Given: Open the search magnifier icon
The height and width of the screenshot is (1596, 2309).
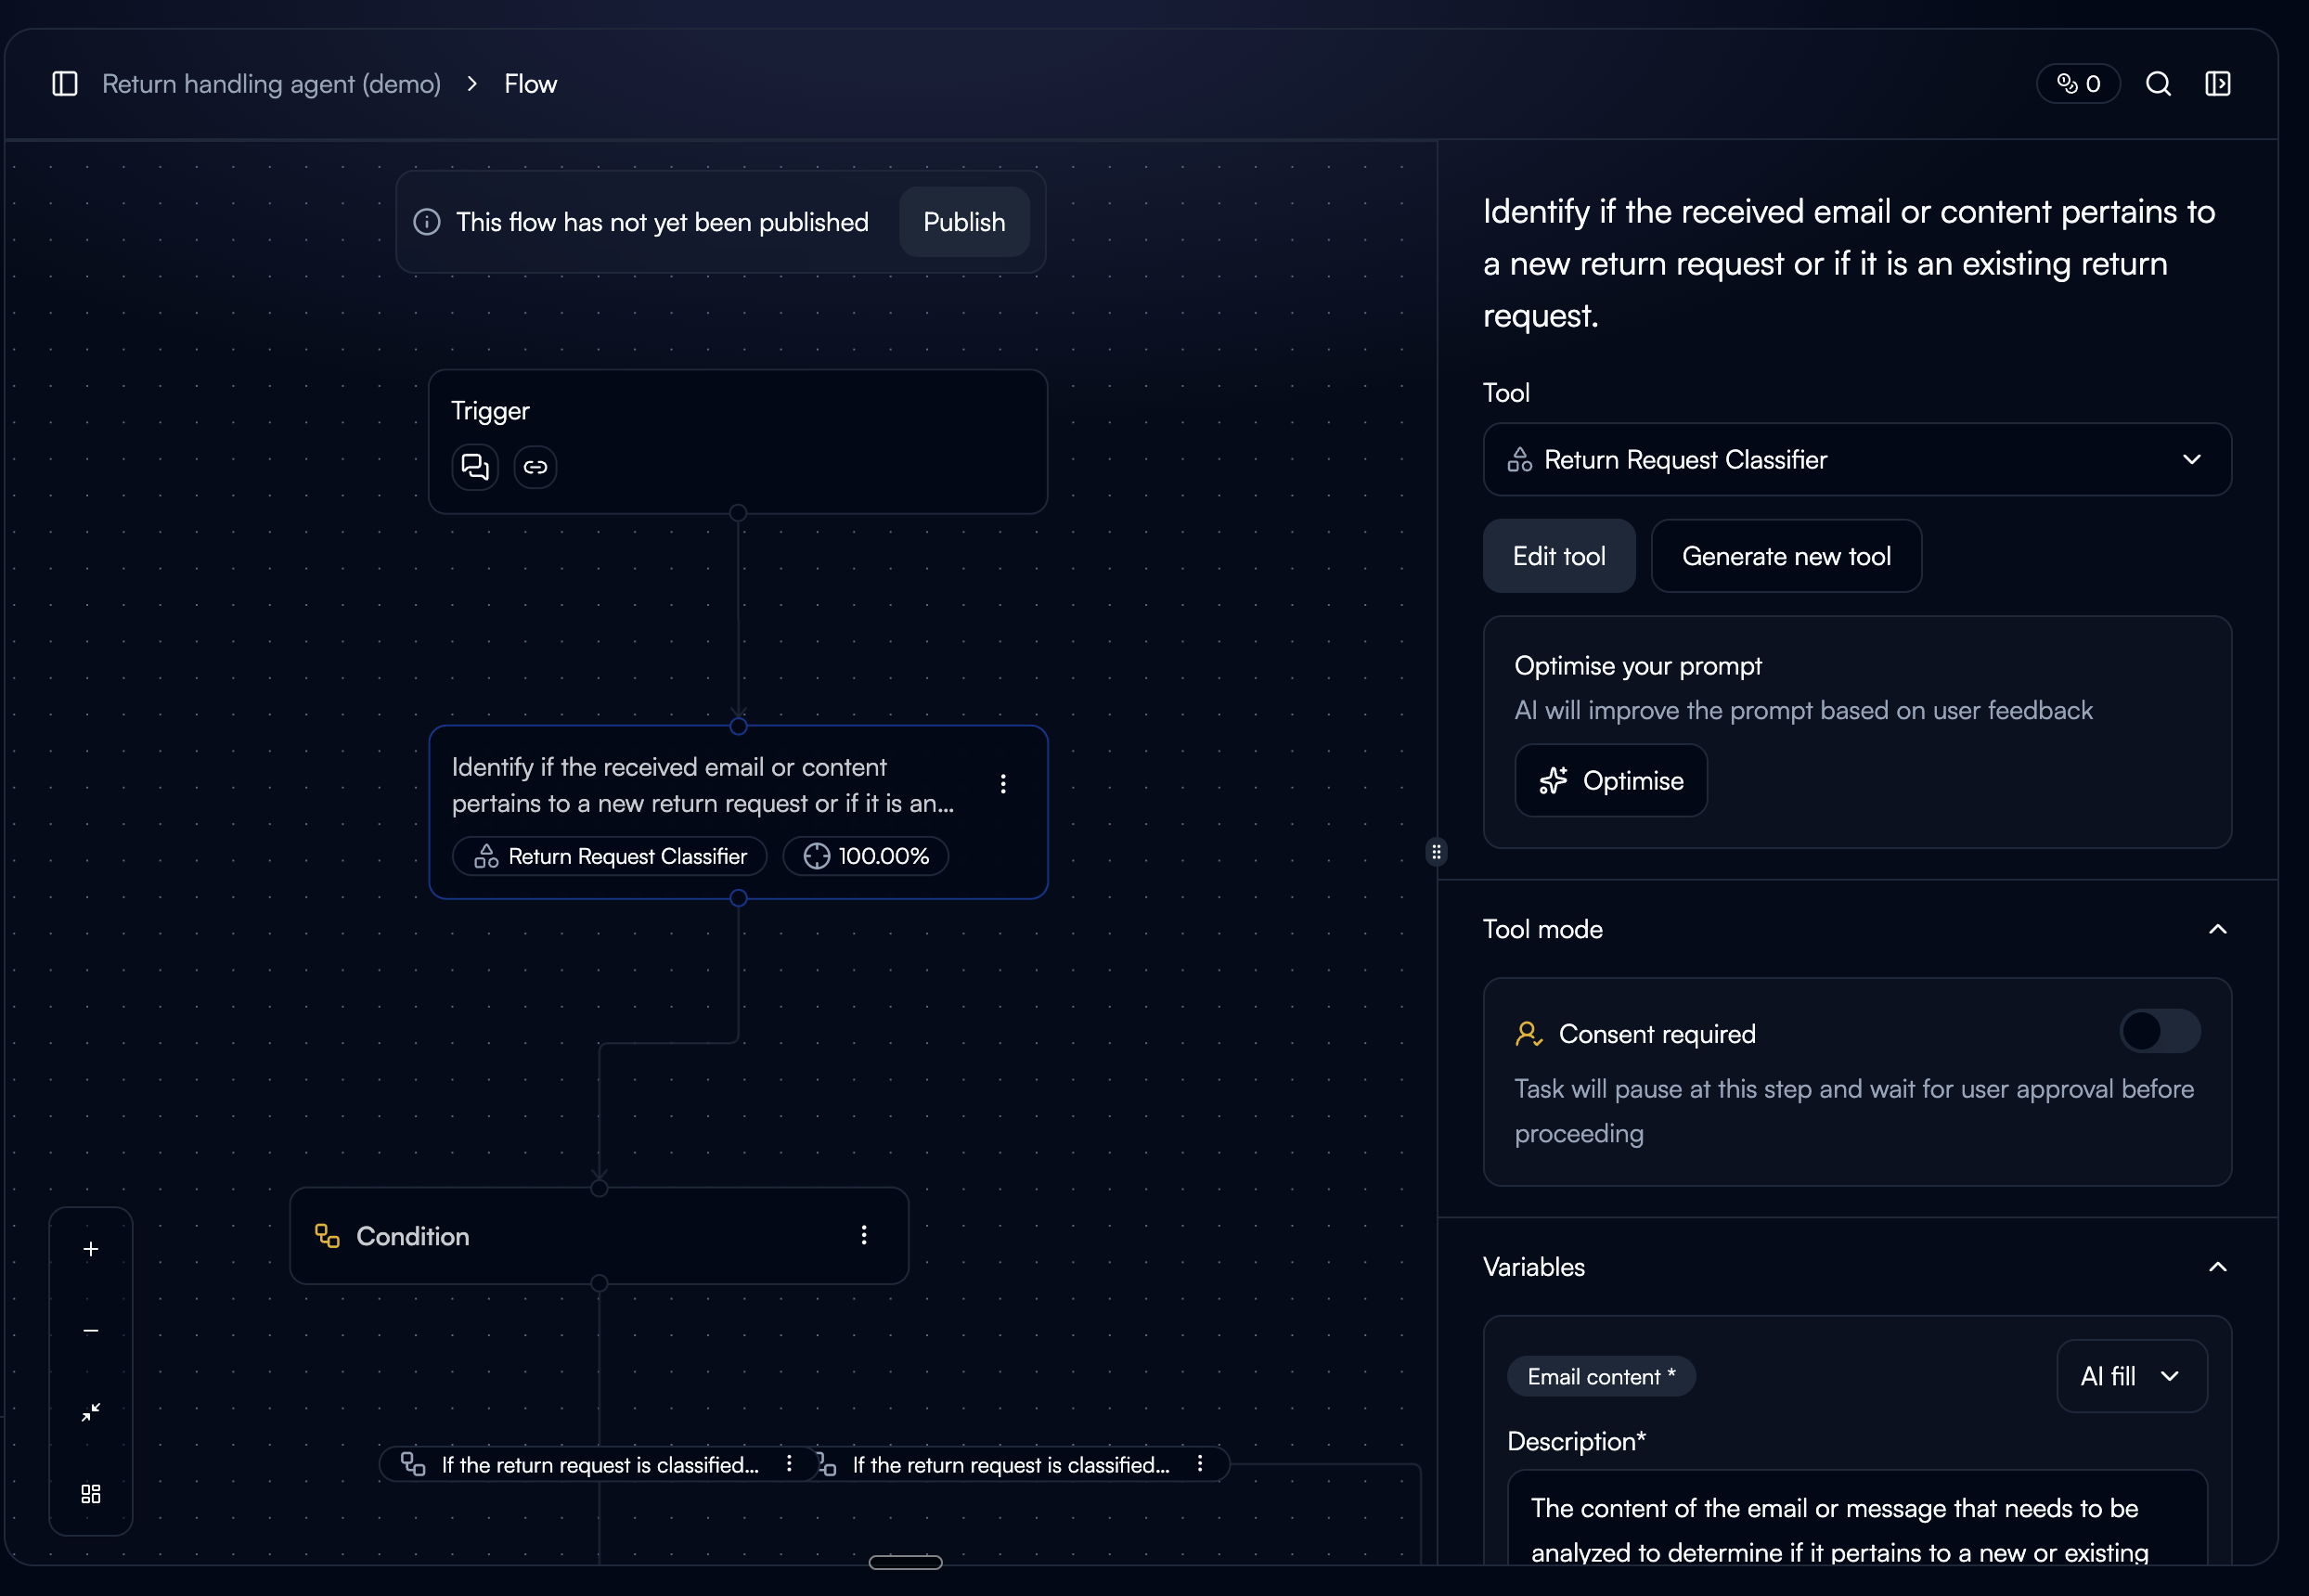Looking at the screenshot, I should point(2158,84).
